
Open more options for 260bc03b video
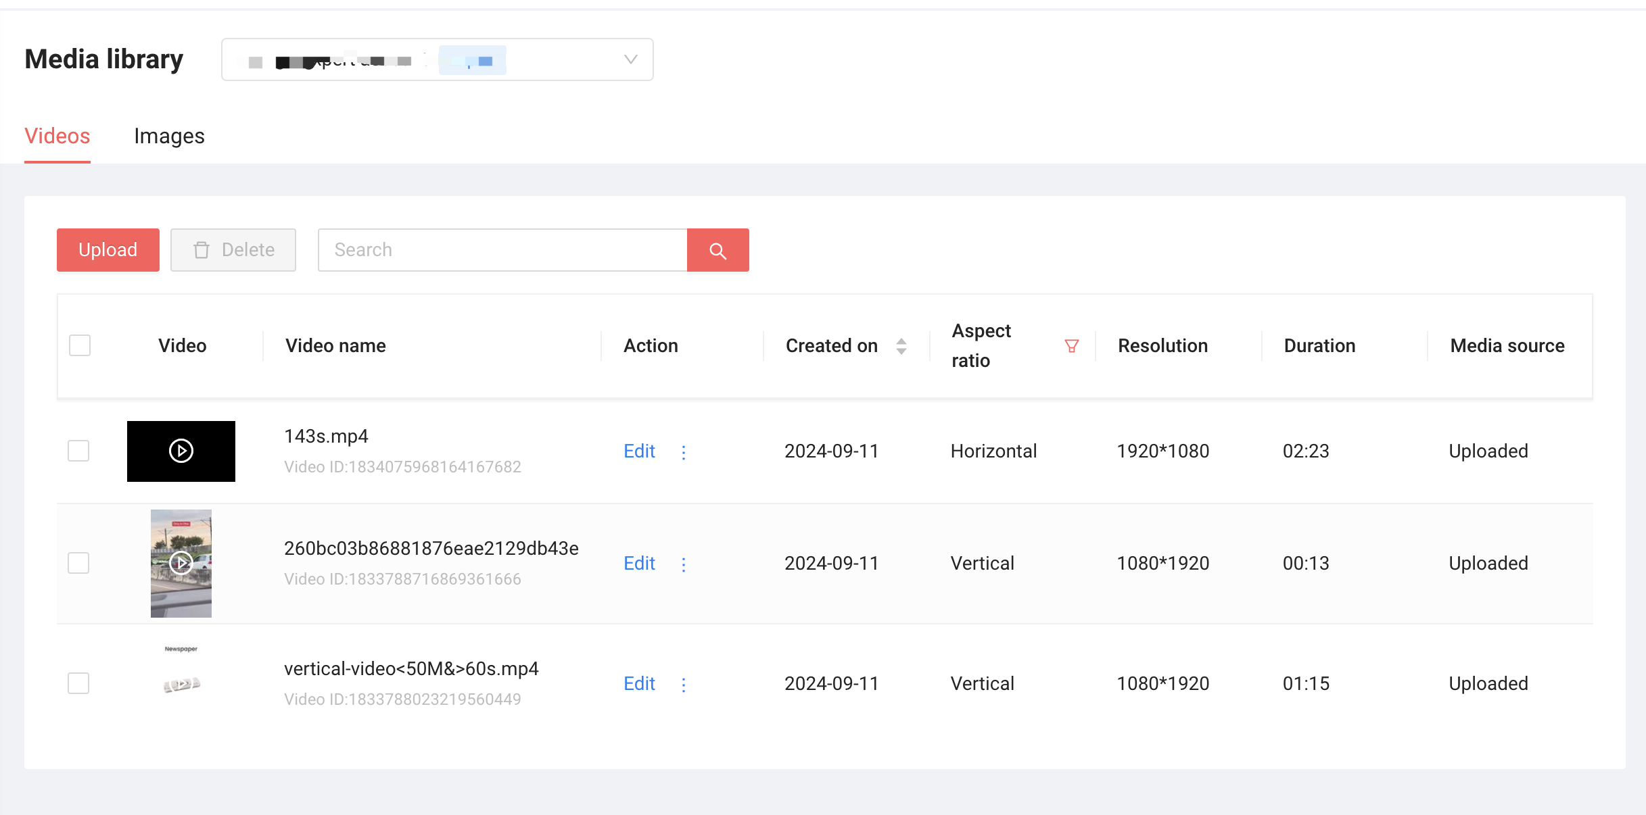coord(684,564)
